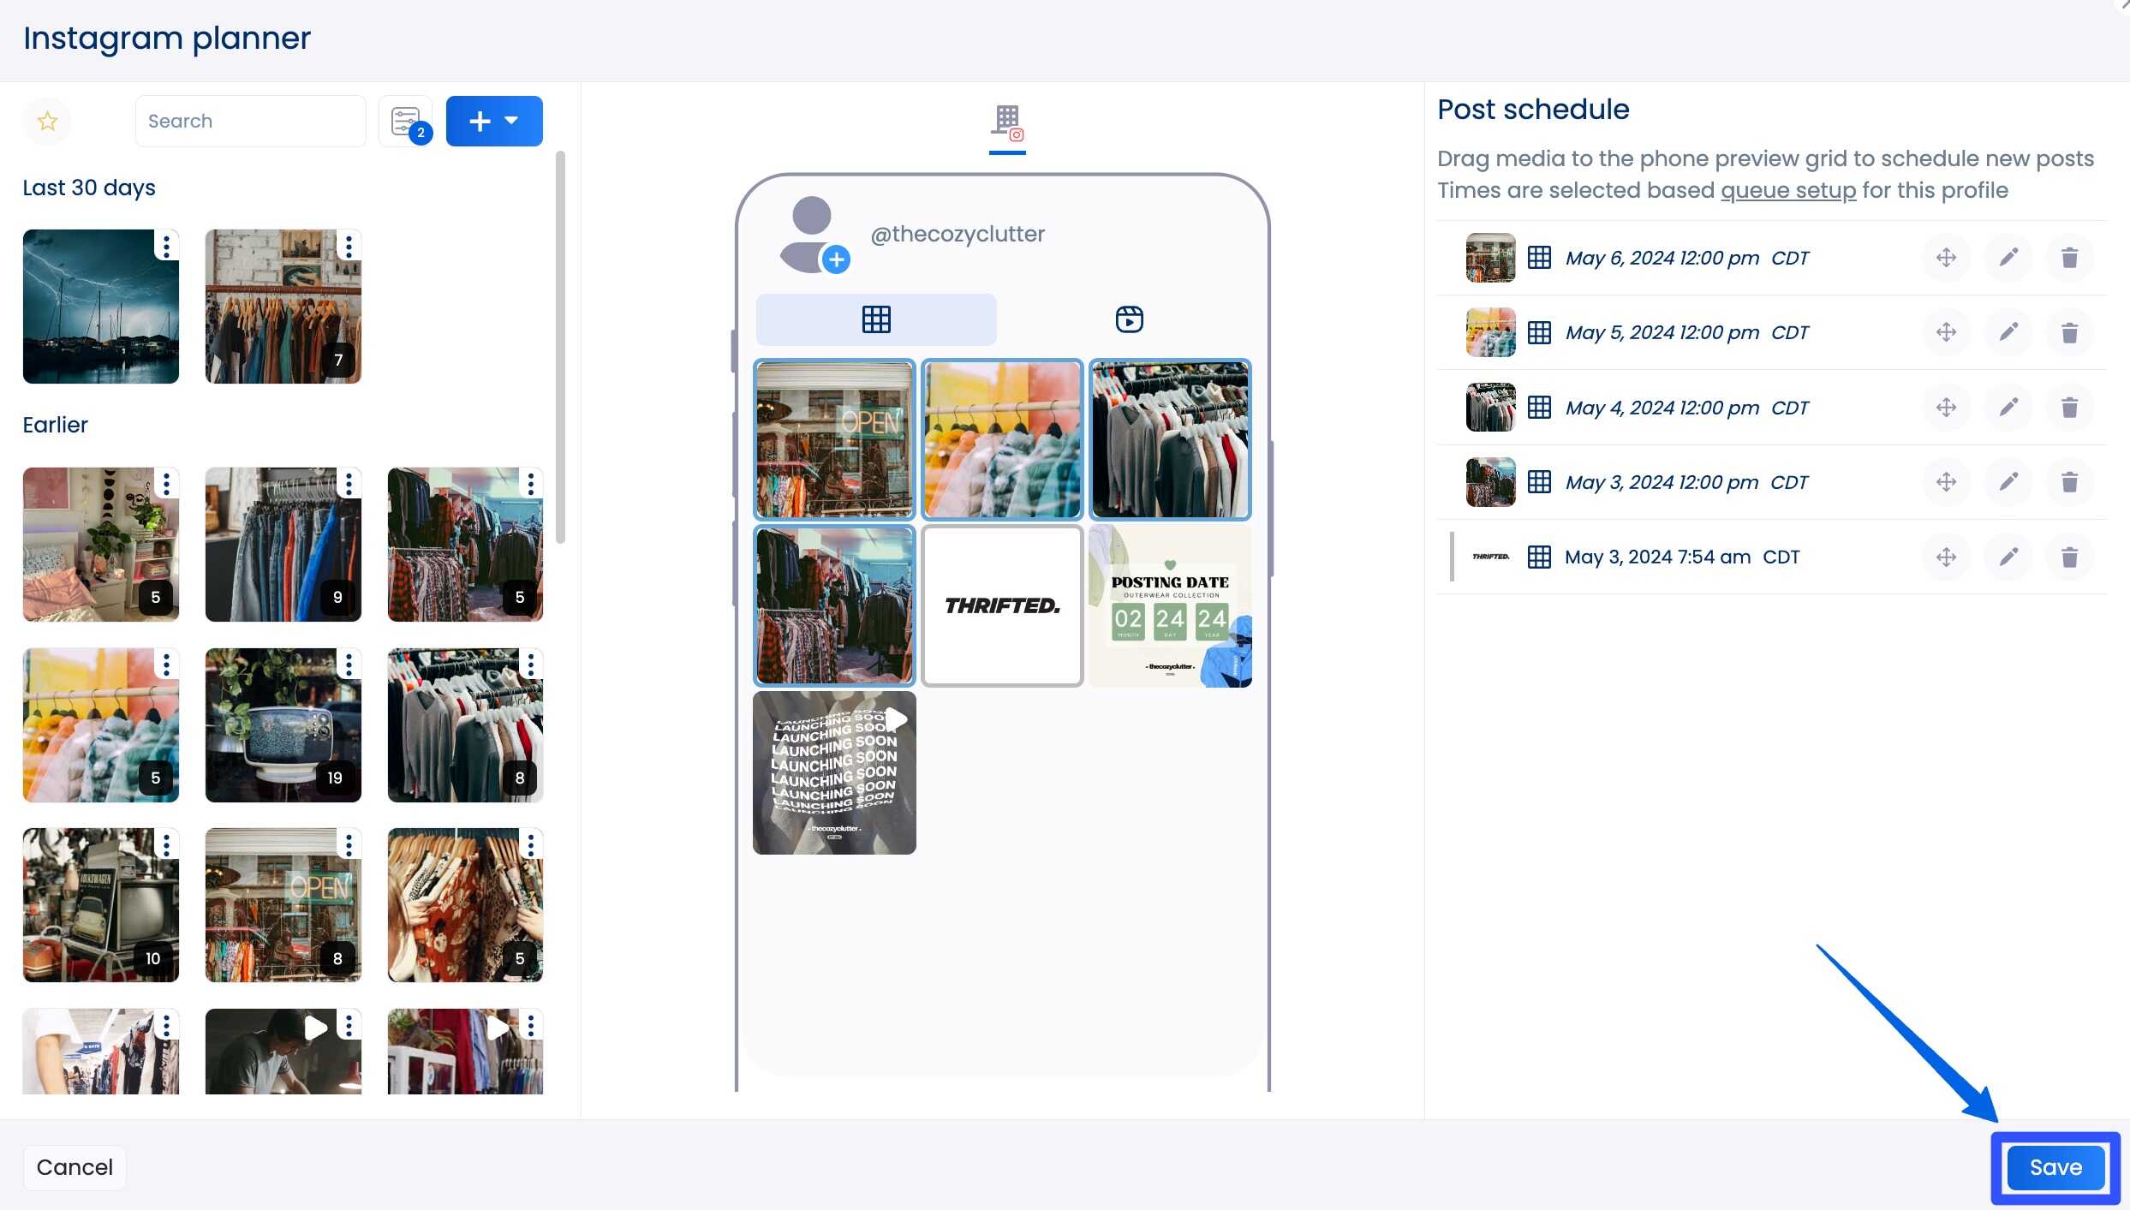Open the media filter icon showing badge 2
The image size is (2130, 1210).
click(405, 121)
